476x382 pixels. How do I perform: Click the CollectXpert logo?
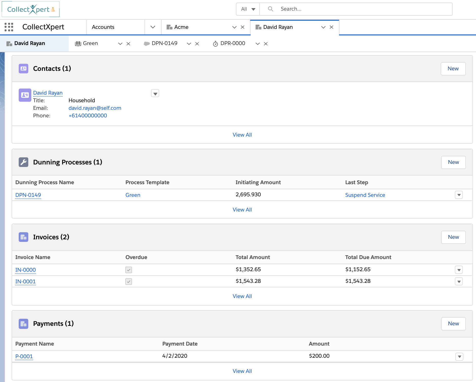tap(30, 9)
